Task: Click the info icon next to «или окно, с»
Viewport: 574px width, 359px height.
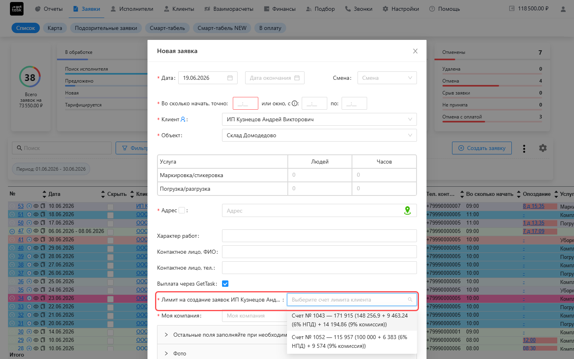Action: 295,103
